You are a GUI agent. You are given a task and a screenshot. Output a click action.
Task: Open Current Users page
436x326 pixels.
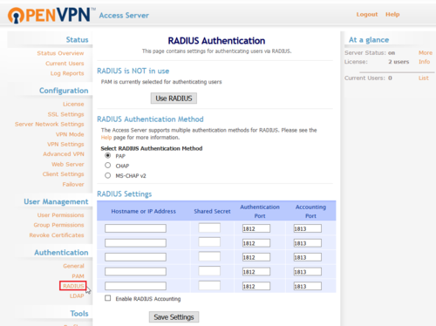(x=65, y=64)
